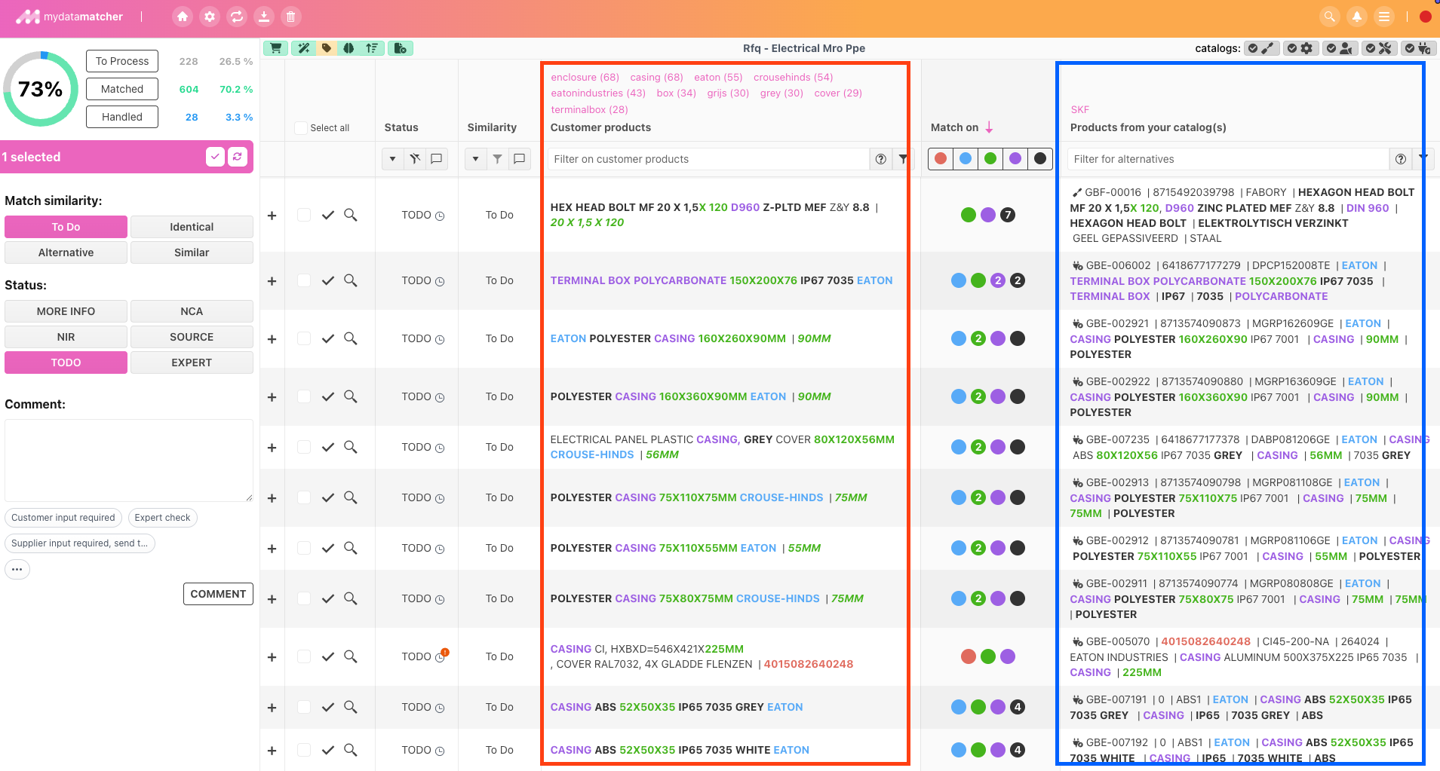This screenshot has width=1440, height=771.
Task: Tick the checkbox for EATON POLYESTER CASING 160X260X90MM
Action: pos(304,338)
